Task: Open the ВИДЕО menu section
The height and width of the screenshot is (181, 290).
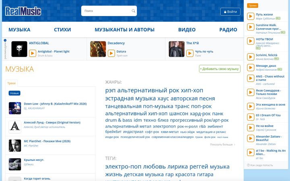Action: [187, 29]
